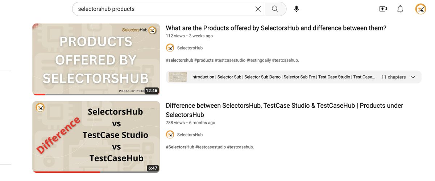
Task: Click the 12:46 duration badge
Action: [151, 91]
